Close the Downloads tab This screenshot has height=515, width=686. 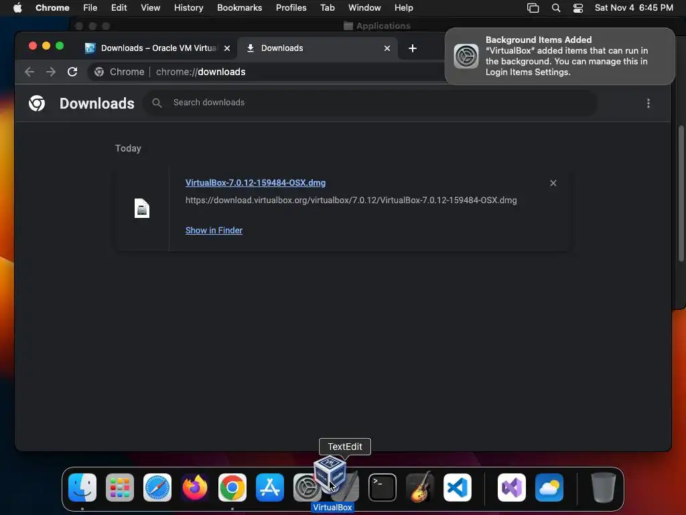387,48
